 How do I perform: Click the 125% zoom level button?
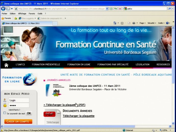click(x=163, y=130)
